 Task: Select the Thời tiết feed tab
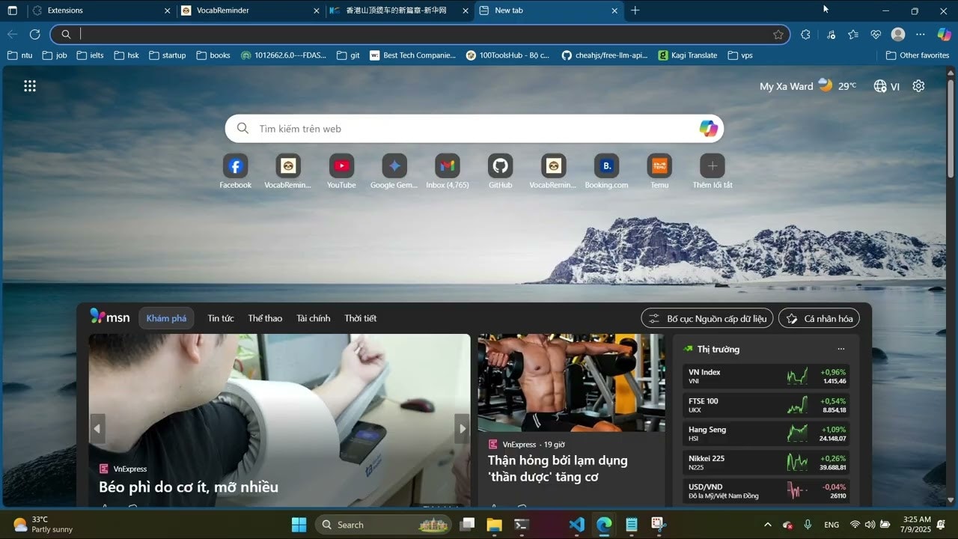360,318
